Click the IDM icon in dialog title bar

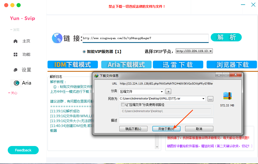pos(96,76)
